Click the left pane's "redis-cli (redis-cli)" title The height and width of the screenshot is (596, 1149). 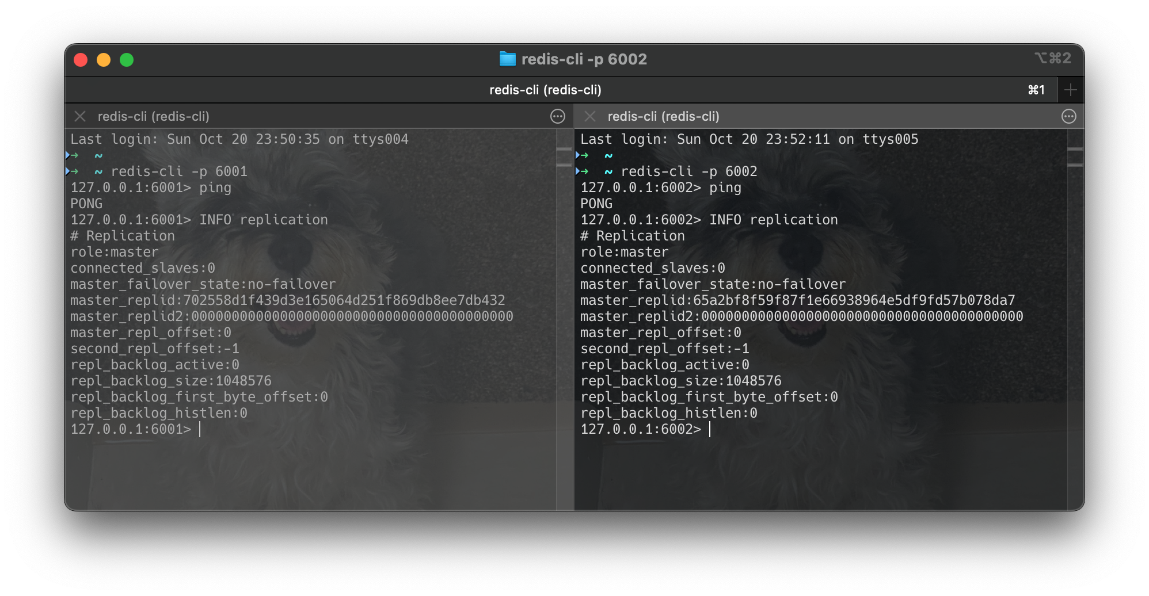(154, 116)
